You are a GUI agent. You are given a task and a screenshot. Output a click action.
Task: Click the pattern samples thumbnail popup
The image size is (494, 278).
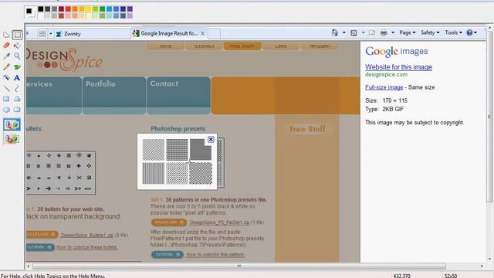(177, 161)
